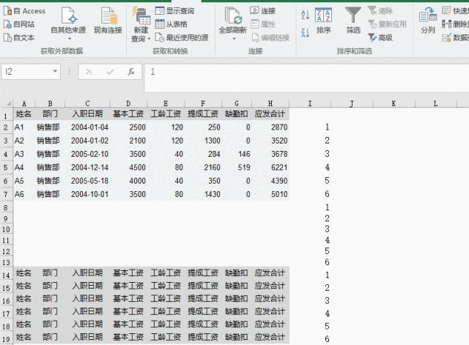
Task: Click cell C6 with 2005-05-18
Action: pos(88,181)
